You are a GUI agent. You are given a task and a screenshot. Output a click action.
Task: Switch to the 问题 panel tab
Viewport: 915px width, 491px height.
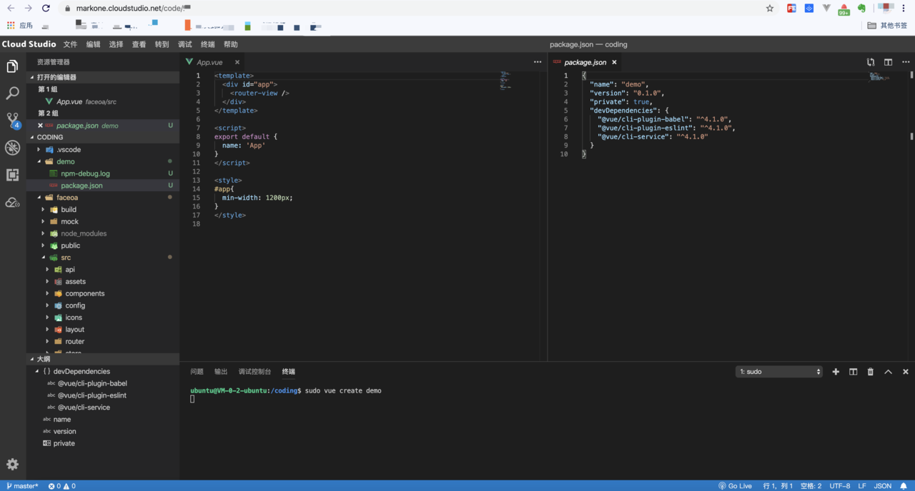tap(197, 372)
